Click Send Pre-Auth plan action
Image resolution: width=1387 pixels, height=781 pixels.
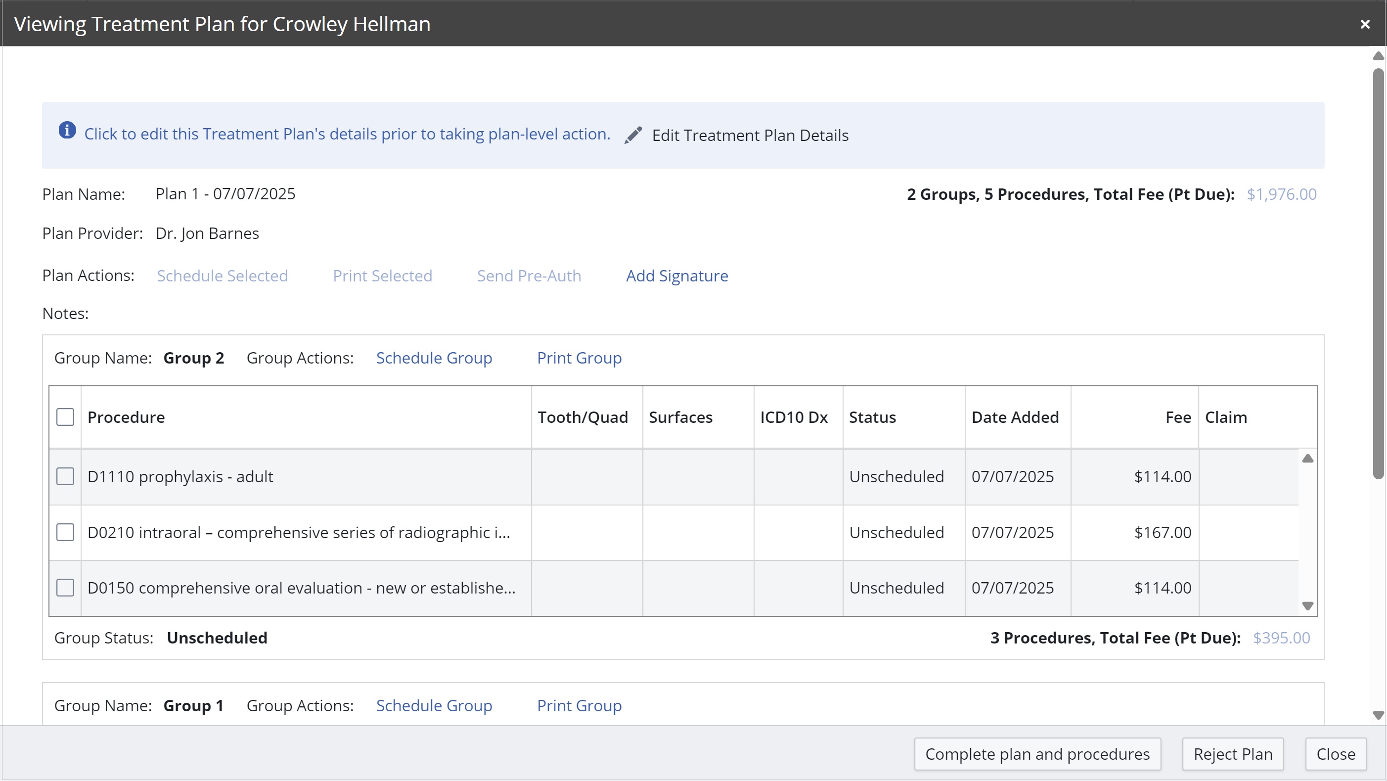(x=529, y=276)
